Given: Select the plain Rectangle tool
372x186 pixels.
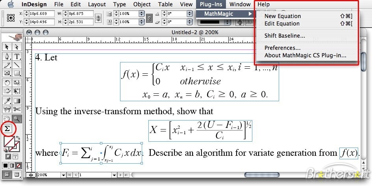Looking at the screenshot, I should click(x=17, y=73).
